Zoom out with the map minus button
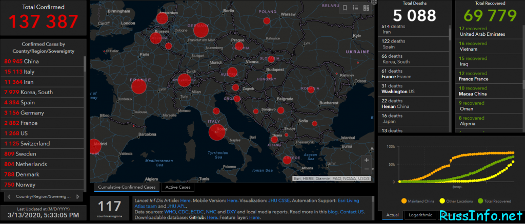The height and width of the screenshot is (224, 525). coord(367,169)
